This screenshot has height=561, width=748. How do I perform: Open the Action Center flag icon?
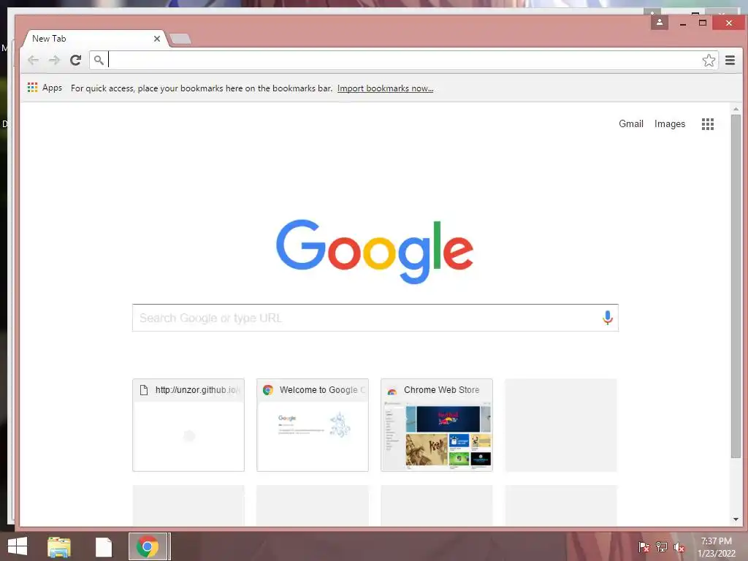[644, 546]
